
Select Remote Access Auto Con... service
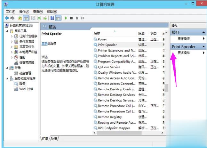pyautogui.click(x=129, y=78)
